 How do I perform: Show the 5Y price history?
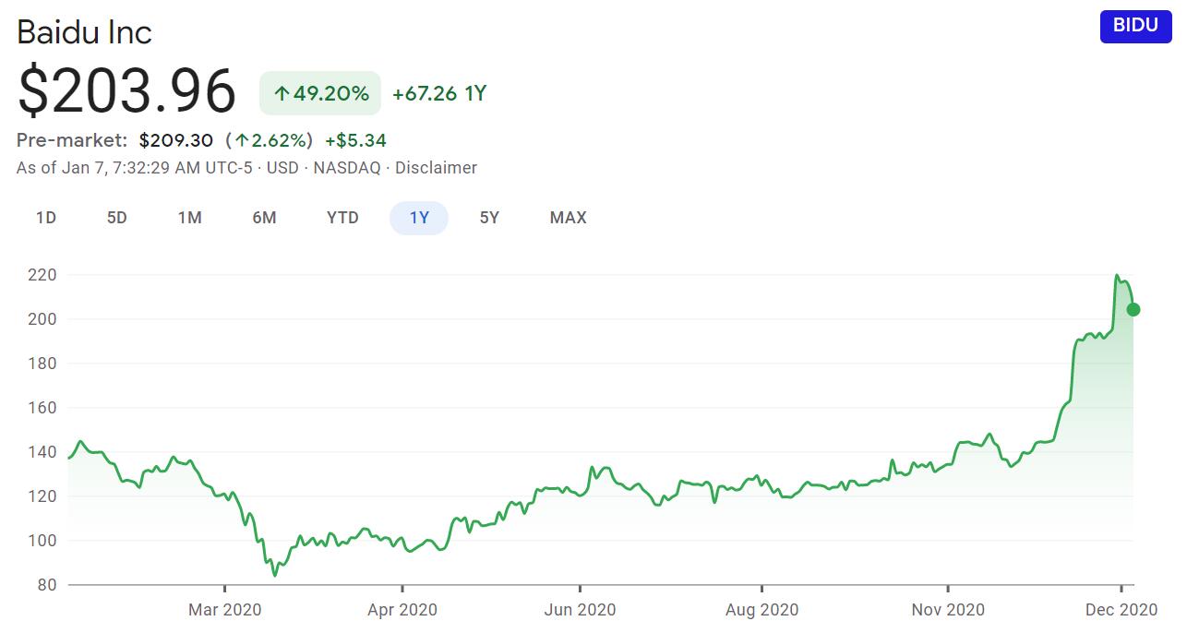pyautogui.click(x=489, y=218)
